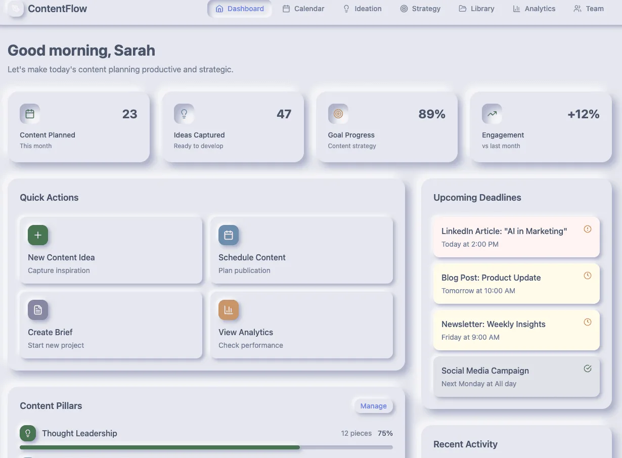Click the "Tomorrow at 10:00 AM" text
Viewport: 622px width, 458px height.
tap(478, 291)
